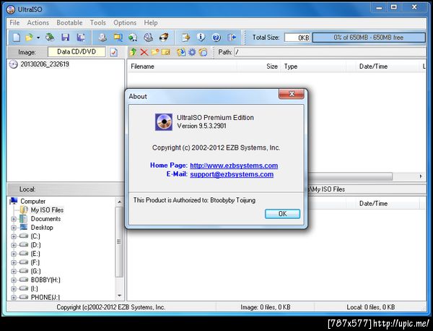Open the dropdown arrow beside Open icon
This screenshot has height=331, width=433.
pos(38,38)
